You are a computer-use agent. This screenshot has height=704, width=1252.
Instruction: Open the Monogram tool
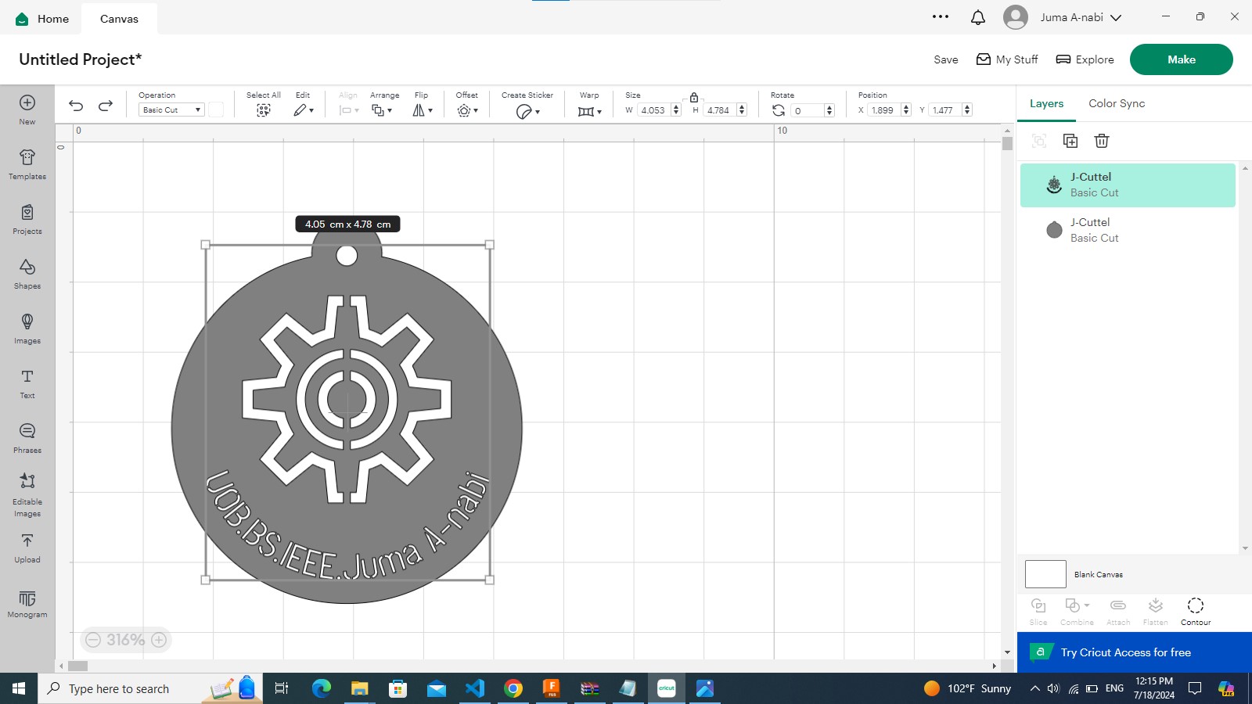(27, 605)
